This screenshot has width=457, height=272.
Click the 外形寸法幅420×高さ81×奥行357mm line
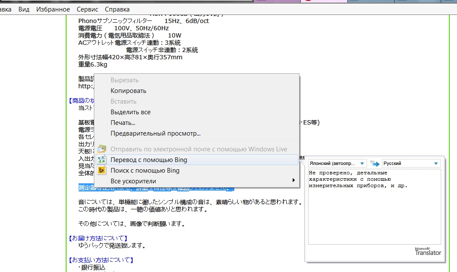(x=130, y=57)
